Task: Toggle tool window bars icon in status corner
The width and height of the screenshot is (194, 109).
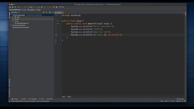Action: 9,101
